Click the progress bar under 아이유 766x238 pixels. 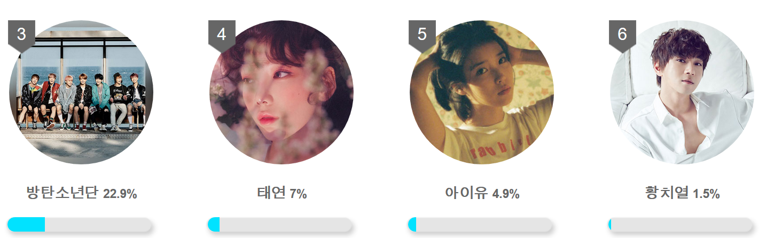click(x=480, y=225)
